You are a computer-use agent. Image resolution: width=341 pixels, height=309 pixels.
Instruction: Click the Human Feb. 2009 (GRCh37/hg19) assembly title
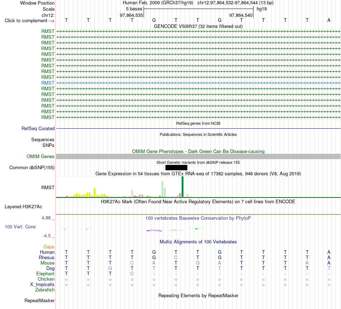158,3
